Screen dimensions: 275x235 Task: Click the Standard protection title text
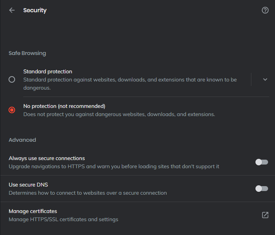pos(48,72)
